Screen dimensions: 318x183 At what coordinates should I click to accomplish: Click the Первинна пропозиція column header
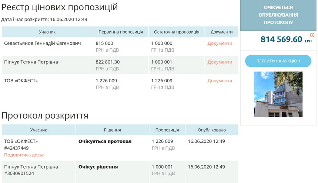pyautogui.click(x=121, y=32)
